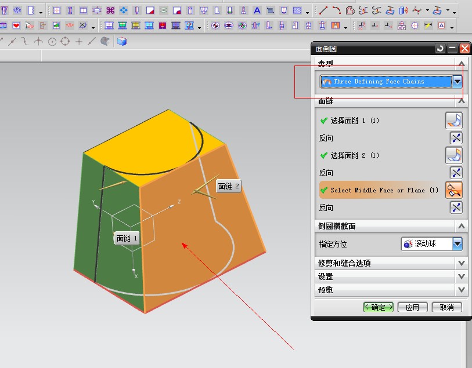Click the blue letter A text icon
This screenshot has height=368, width=472.
click(x=257, y=11)
